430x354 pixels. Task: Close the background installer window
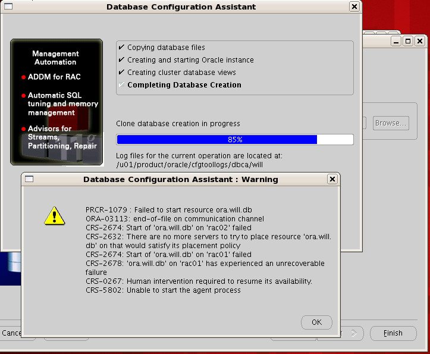pyautogui.click(x=420, y=41)
